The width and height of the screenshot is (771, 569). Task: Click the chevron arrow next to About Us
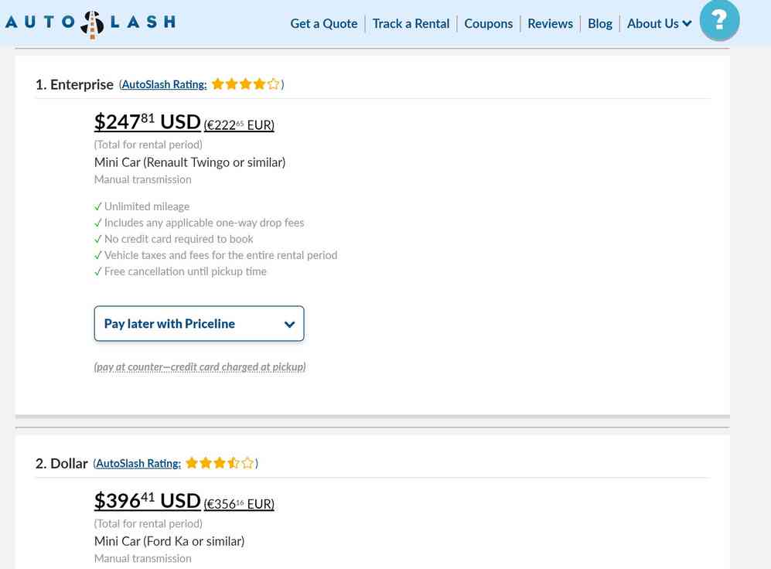point(687,24)
